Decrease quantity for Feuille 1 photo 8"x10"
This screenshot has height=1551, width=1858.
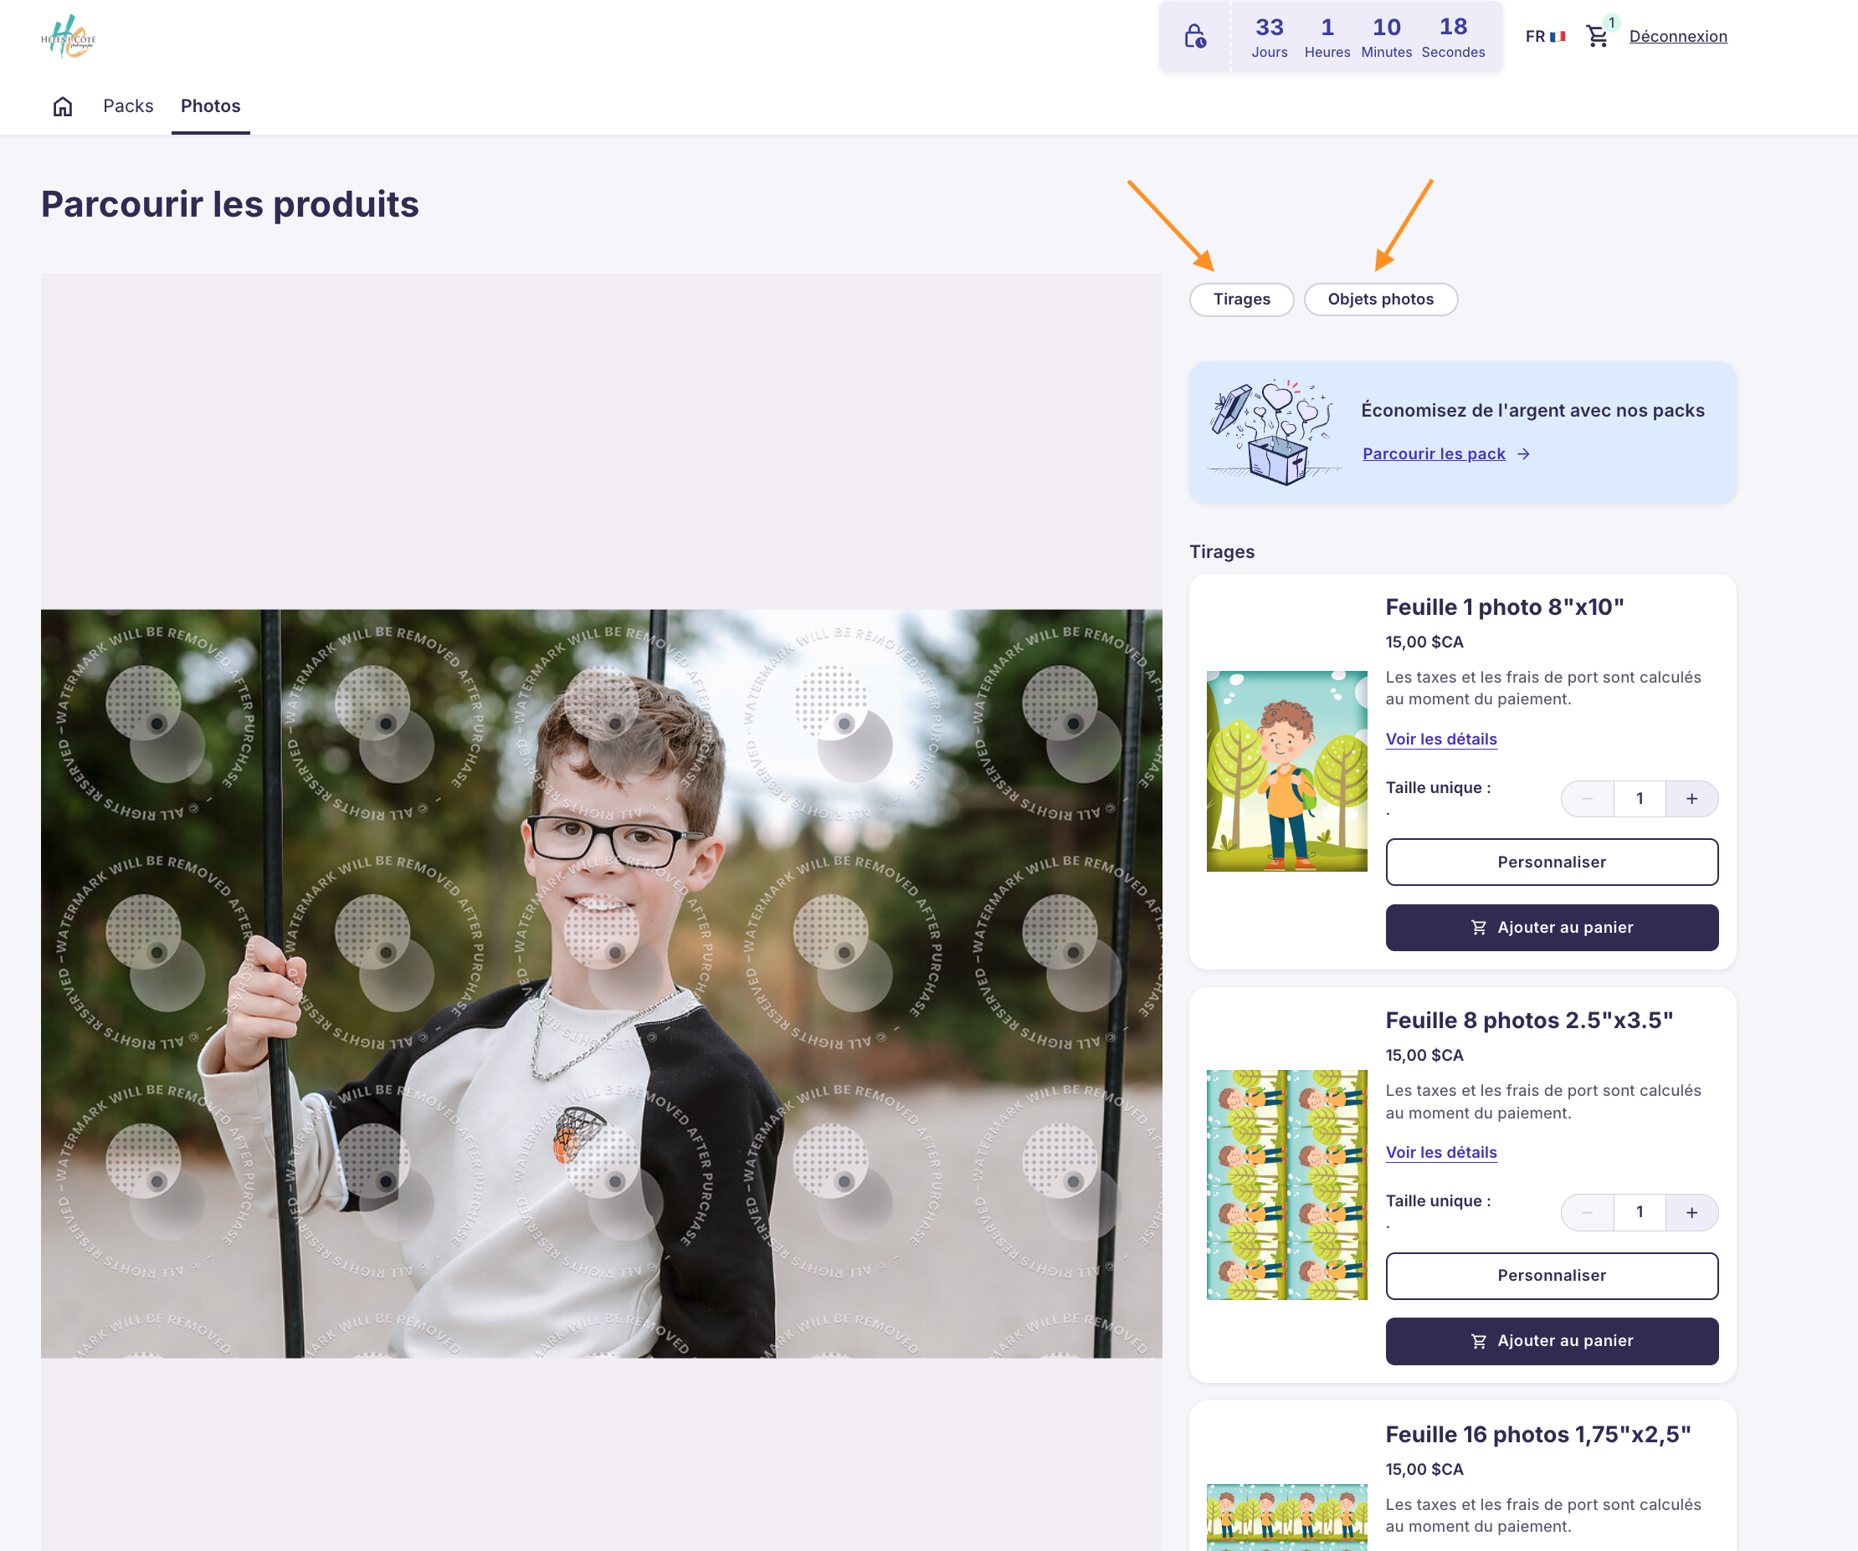click(x=1586, y=798)
